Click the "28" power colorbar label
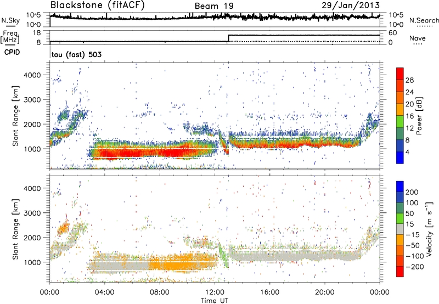The image size is (439, 304). point(409,80)
